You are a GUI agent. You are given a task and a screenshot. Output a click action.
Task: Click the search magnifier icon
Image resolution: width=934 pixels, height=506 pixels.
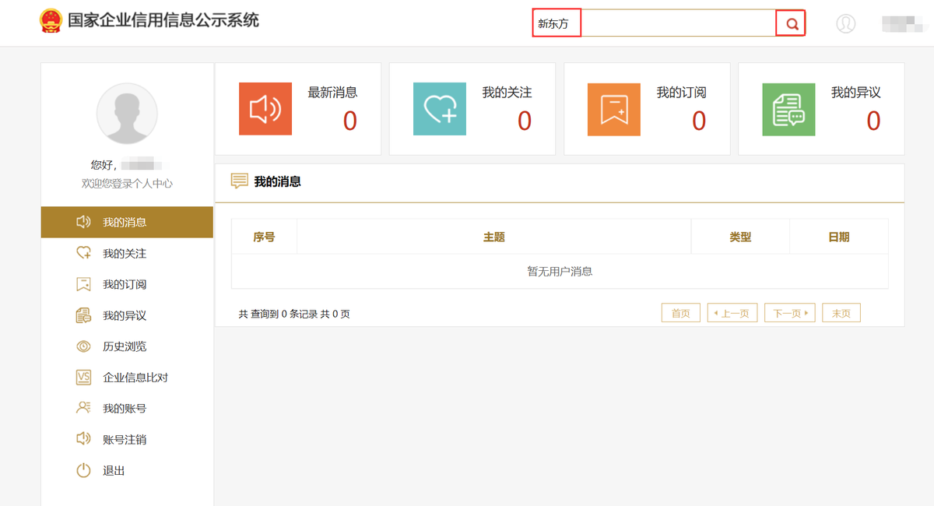pyautogui.click(x=791, y=23)
